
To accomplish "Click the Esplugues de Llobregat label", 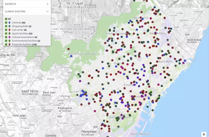I will coord(65,109).
